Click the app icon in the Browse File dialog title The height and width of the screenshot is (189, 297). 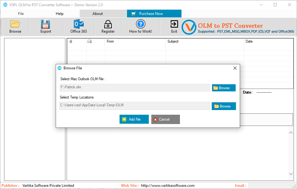pyautogui.click(x=59, y=68)
